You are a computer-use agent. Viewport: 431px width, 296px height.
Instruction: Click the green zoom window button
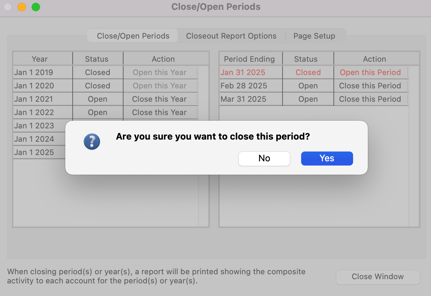36,7
